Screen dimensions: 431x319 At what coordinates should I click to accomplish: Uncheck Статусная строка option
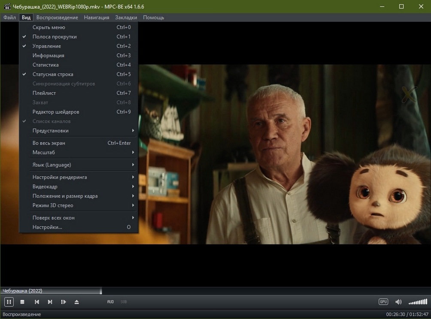pos(79,74)
